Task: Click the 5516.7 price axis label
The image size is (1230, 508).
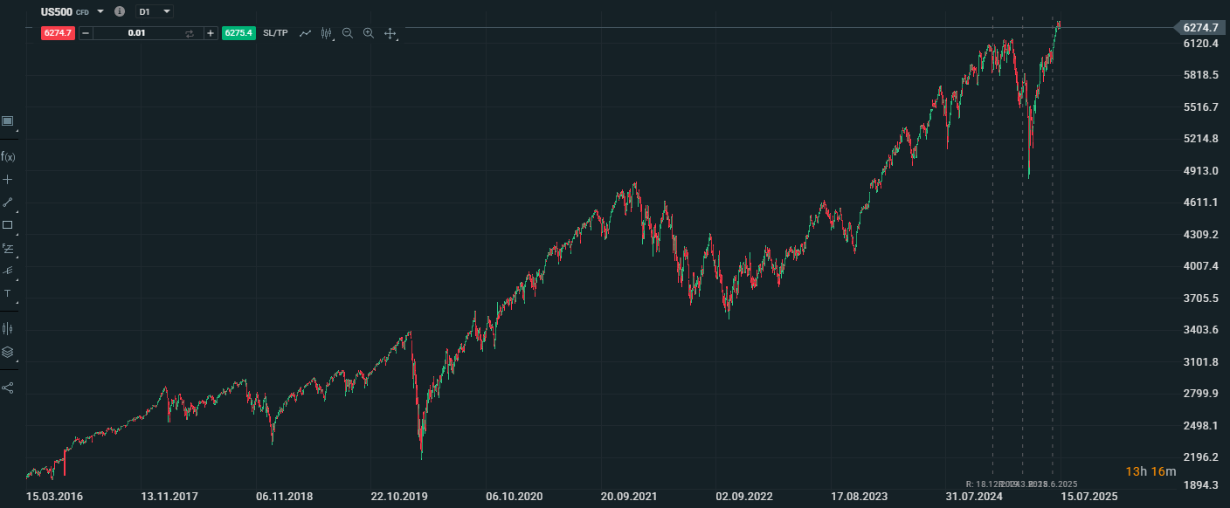Action: 1200,107
